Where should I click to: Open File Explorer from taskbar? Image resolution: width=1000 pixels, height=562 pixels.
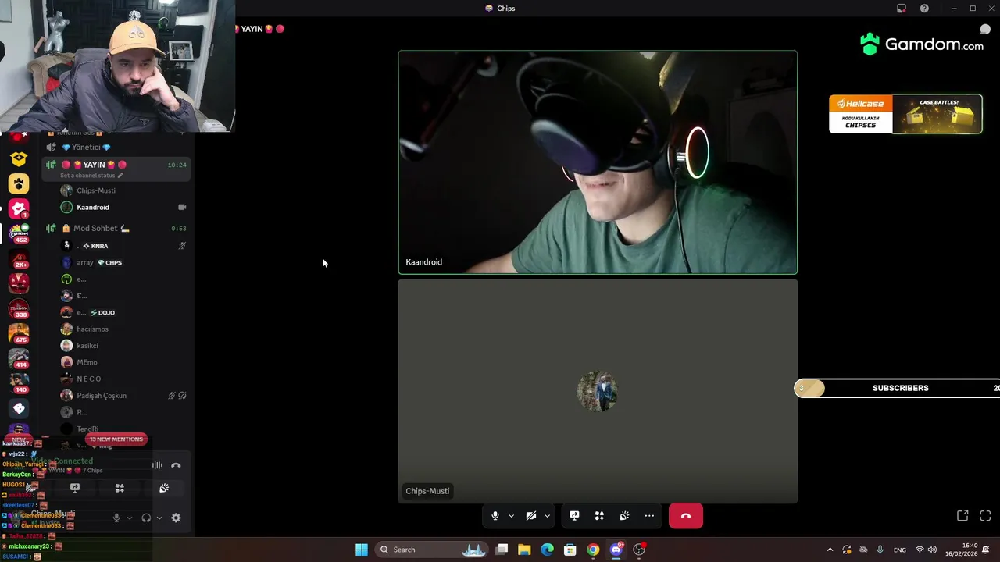click(524, 550)
